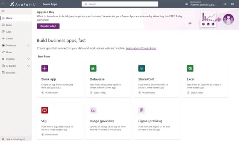Screen dimensions: 239x141
Task: Watch video for Dataverse card
Action: (98, 93)
